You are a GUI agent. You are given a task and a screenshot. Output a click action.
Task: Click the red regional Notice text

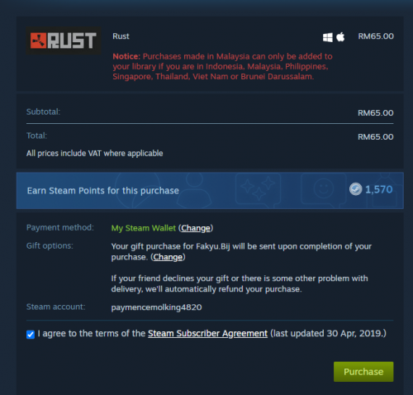click(x=222, y=66)
